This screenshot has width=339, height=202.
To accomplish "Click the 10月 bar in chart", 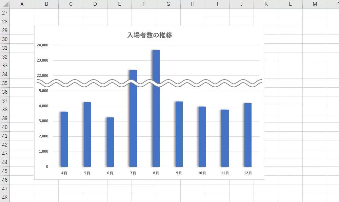I will [202, 137].
